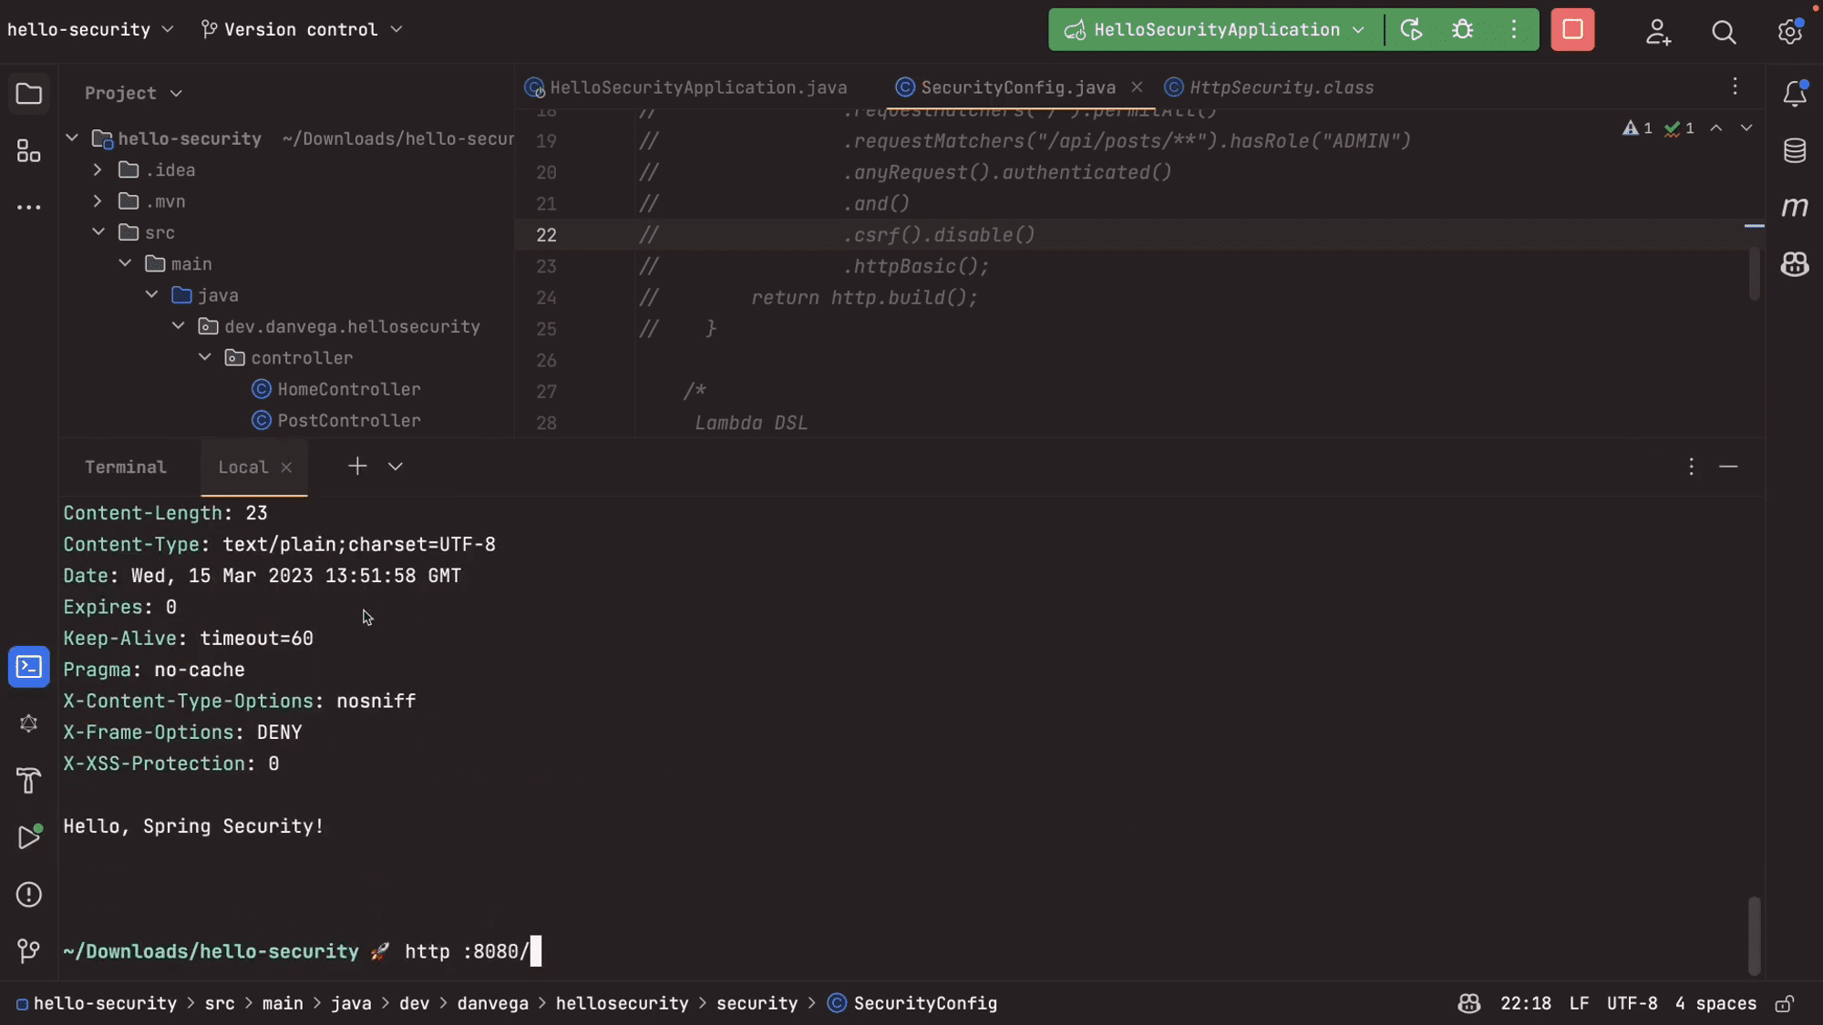Collapse the controller package folder
1823x1025 pixels.
[x=205, y=358]
